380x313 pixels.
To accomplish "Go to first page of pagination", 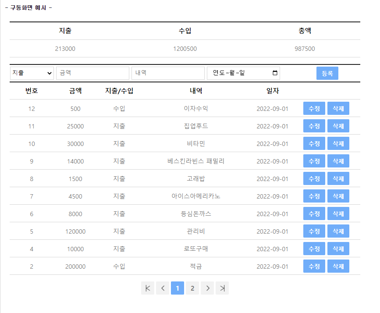I will pos(148,288).
